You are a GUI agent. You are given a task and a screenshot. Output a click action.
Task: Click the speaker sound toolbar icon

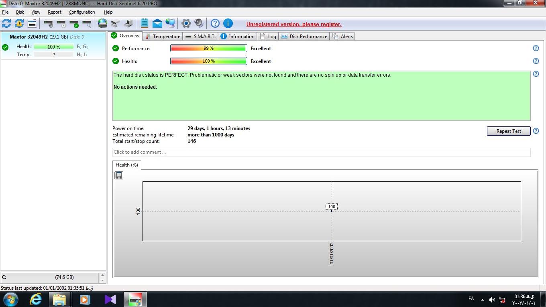point(199,24)
